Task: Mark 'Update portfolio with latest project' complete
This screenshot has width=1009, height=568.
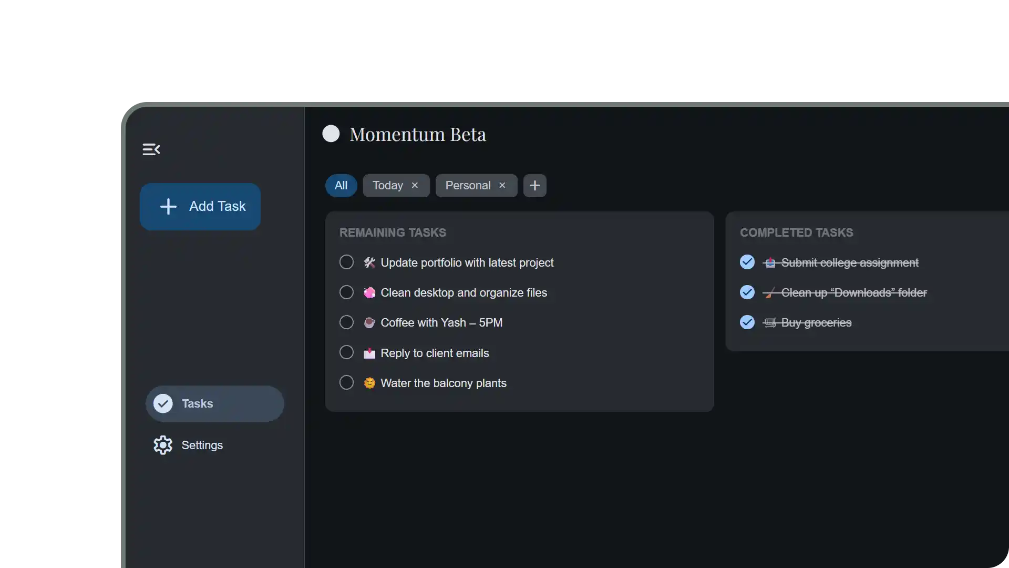Action: pos(346,262)
